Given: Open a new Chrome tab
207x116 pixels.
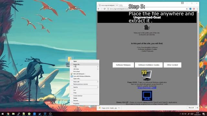Looking at the screenshot, I should pyautogui.click(x=121, y=5).
